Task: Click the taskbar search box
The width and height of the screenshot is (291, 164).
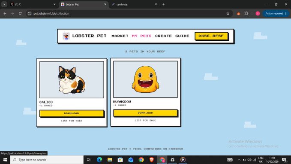Action: (x=47, y=160)
